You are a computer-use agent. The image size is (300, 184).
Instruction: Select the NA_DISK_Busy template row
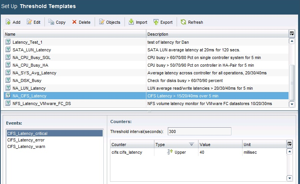point(27,80)
